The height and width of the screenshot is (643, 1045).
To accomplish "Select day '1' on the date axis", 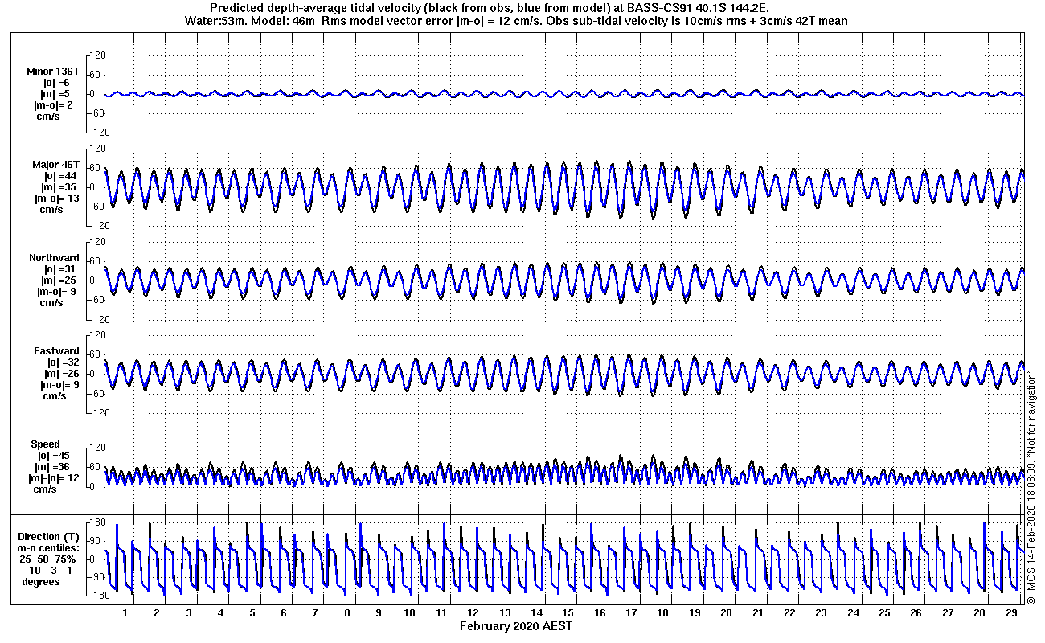I will point(125,613).
